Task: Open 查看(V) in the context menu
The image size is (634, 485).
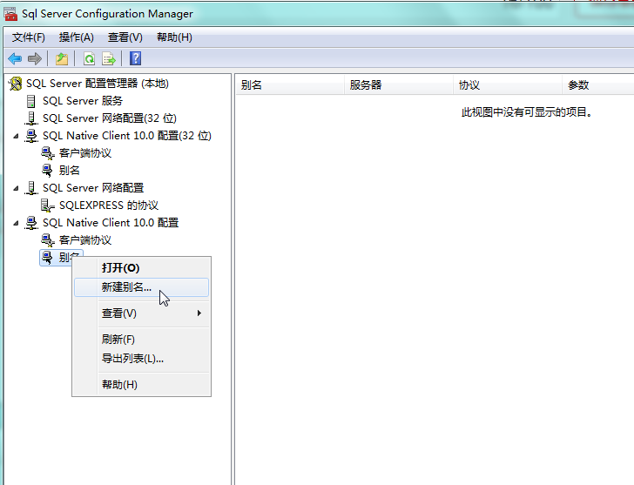Action: [141, 313]
